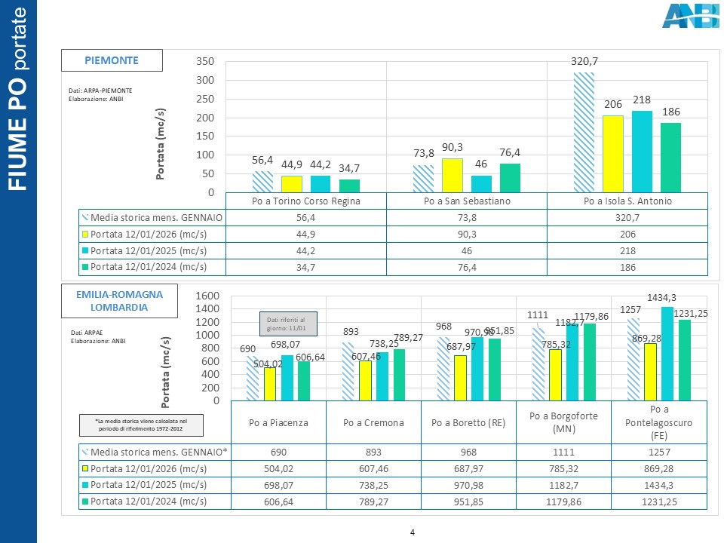Click the hatched Media storica GENNAIO* swatch
The height and width of the screenshot is (543, 724).
[85, 452]
